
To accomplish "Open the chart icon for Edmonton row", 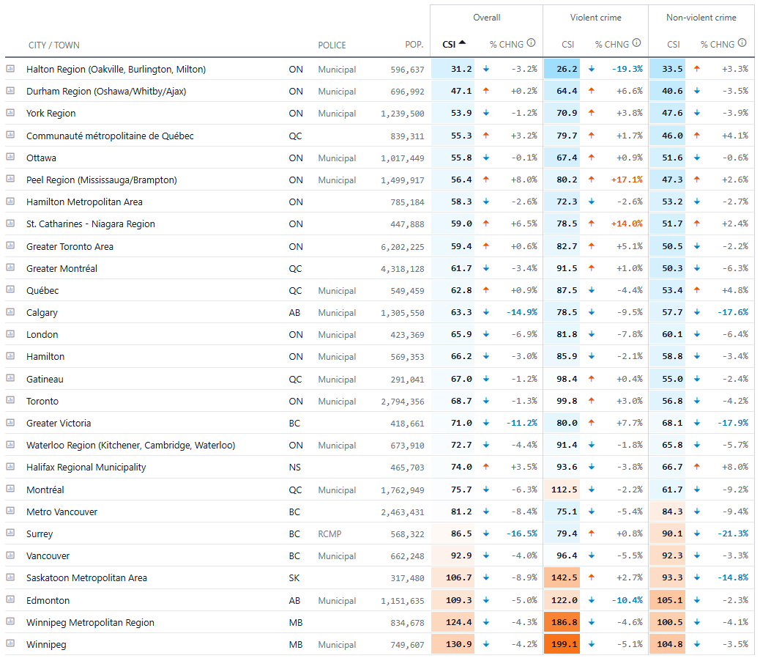I will tap(10, 599).
